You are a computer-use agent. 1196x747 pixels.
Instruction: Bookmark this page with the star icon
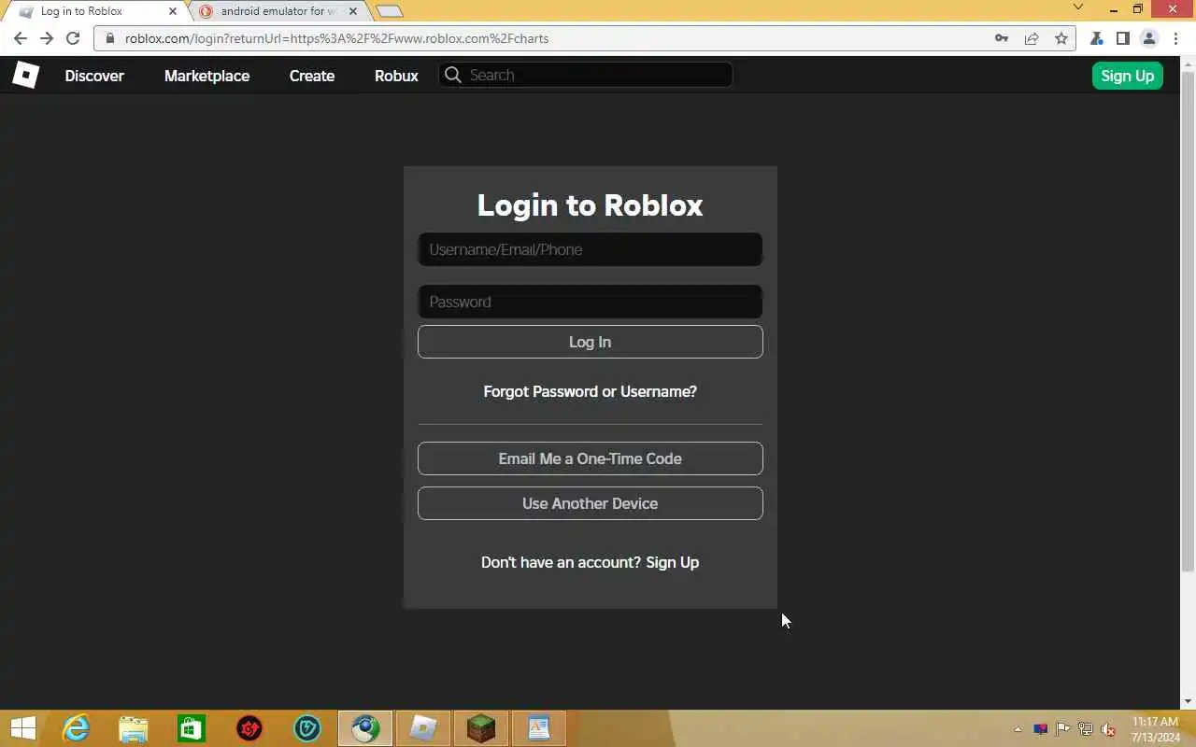[x=1061, y=38]
